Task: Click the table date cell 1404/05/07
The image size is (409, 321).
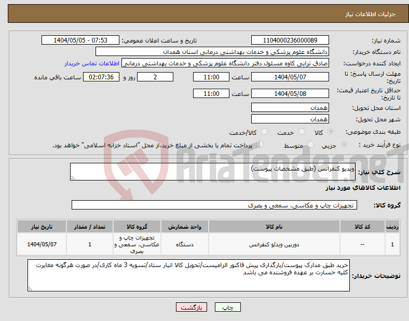Action: (x=42, y=244)
